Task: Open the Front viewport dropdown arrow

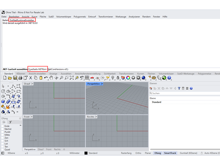Action: (32, 117)
